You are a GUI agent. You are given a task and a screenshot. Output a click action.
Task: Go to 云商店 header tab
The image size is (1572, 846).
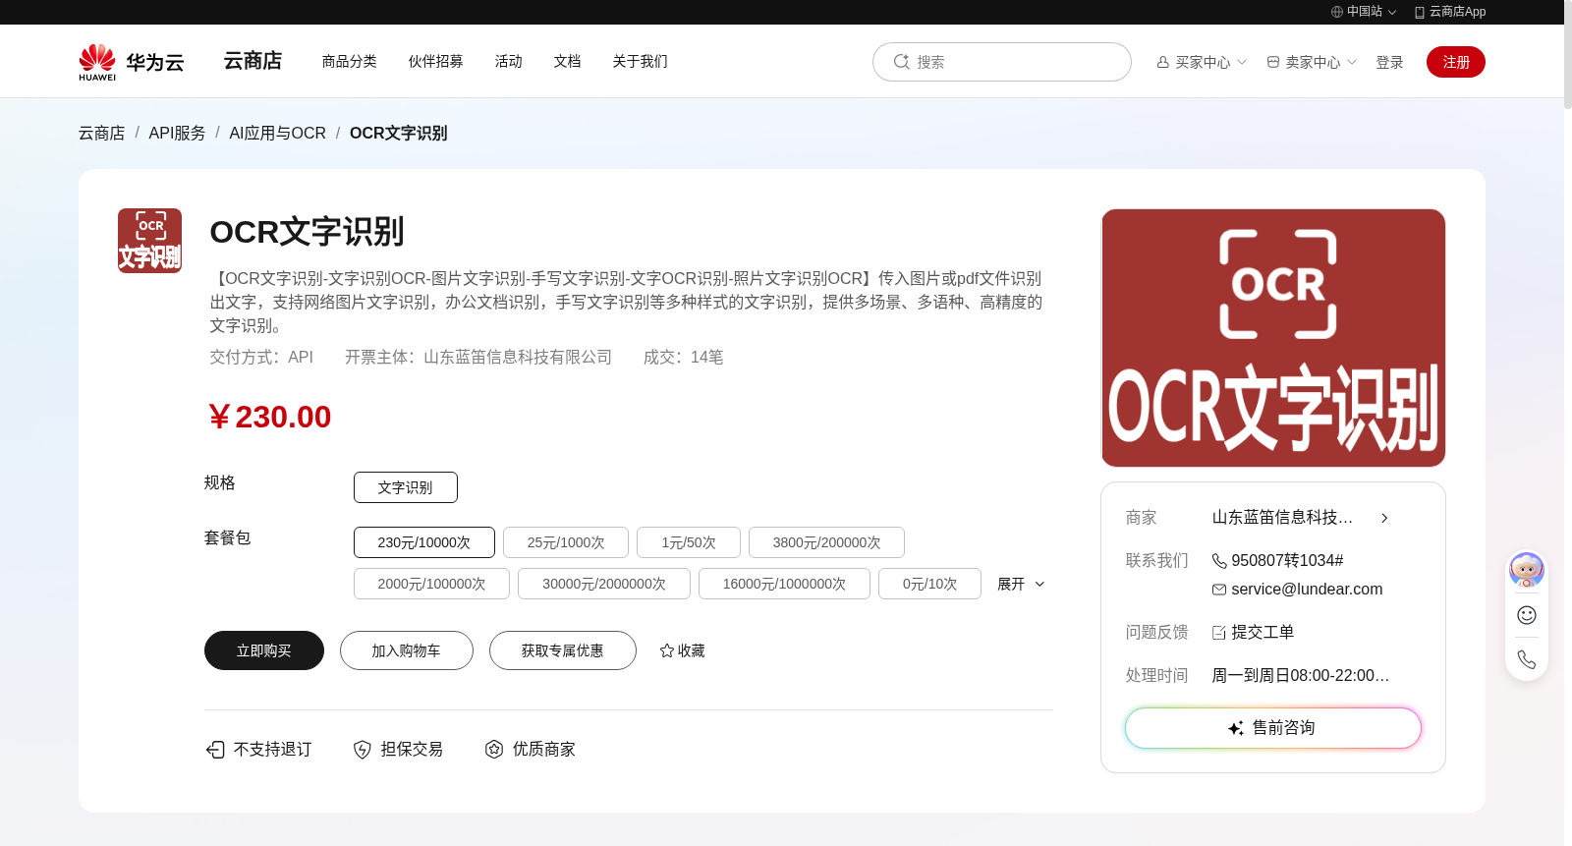(x=253, y=61)
